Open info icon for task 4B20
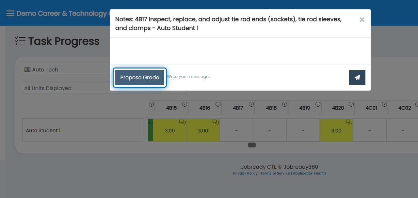This screenshot has height=198, width=418. [x=351, y=104]
